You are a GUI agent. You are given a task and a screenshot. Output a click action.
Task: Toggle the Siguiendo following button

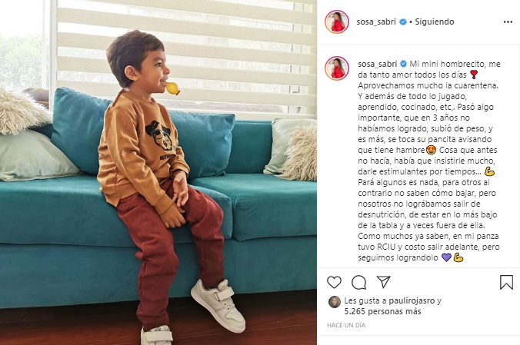pyautogui.click(x=435, y=22)
